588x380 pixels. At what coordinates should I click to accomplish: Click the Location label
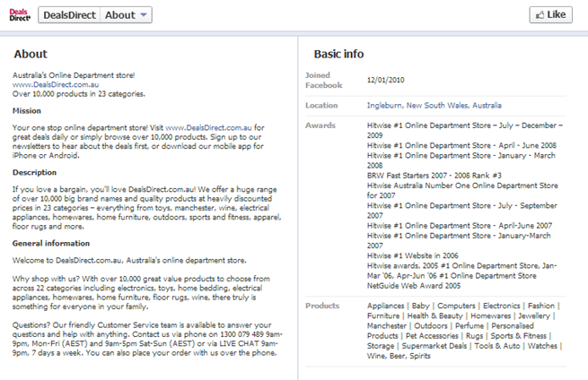(x=321, y=106)
